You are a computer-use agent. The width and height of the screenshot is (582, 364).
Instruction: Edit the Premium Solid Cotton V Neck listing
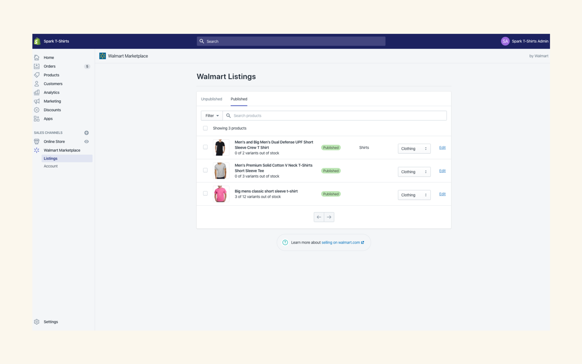pos(442,171)
